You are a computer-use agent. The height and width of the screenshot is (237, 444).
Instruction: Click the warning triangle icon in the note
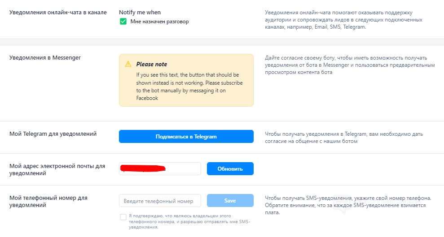(128, 64)
